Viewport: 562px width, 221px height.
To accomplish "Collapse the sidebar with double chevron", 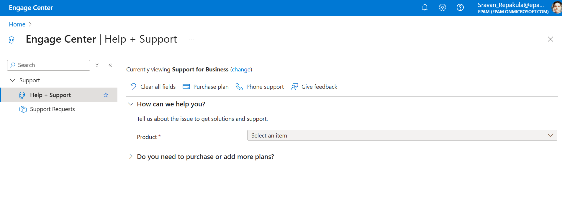I will point(110,65).
